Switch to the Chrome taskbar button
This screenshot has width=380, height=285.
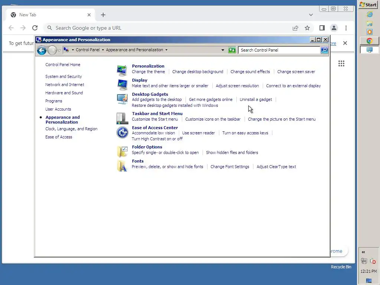click(369, 41)
